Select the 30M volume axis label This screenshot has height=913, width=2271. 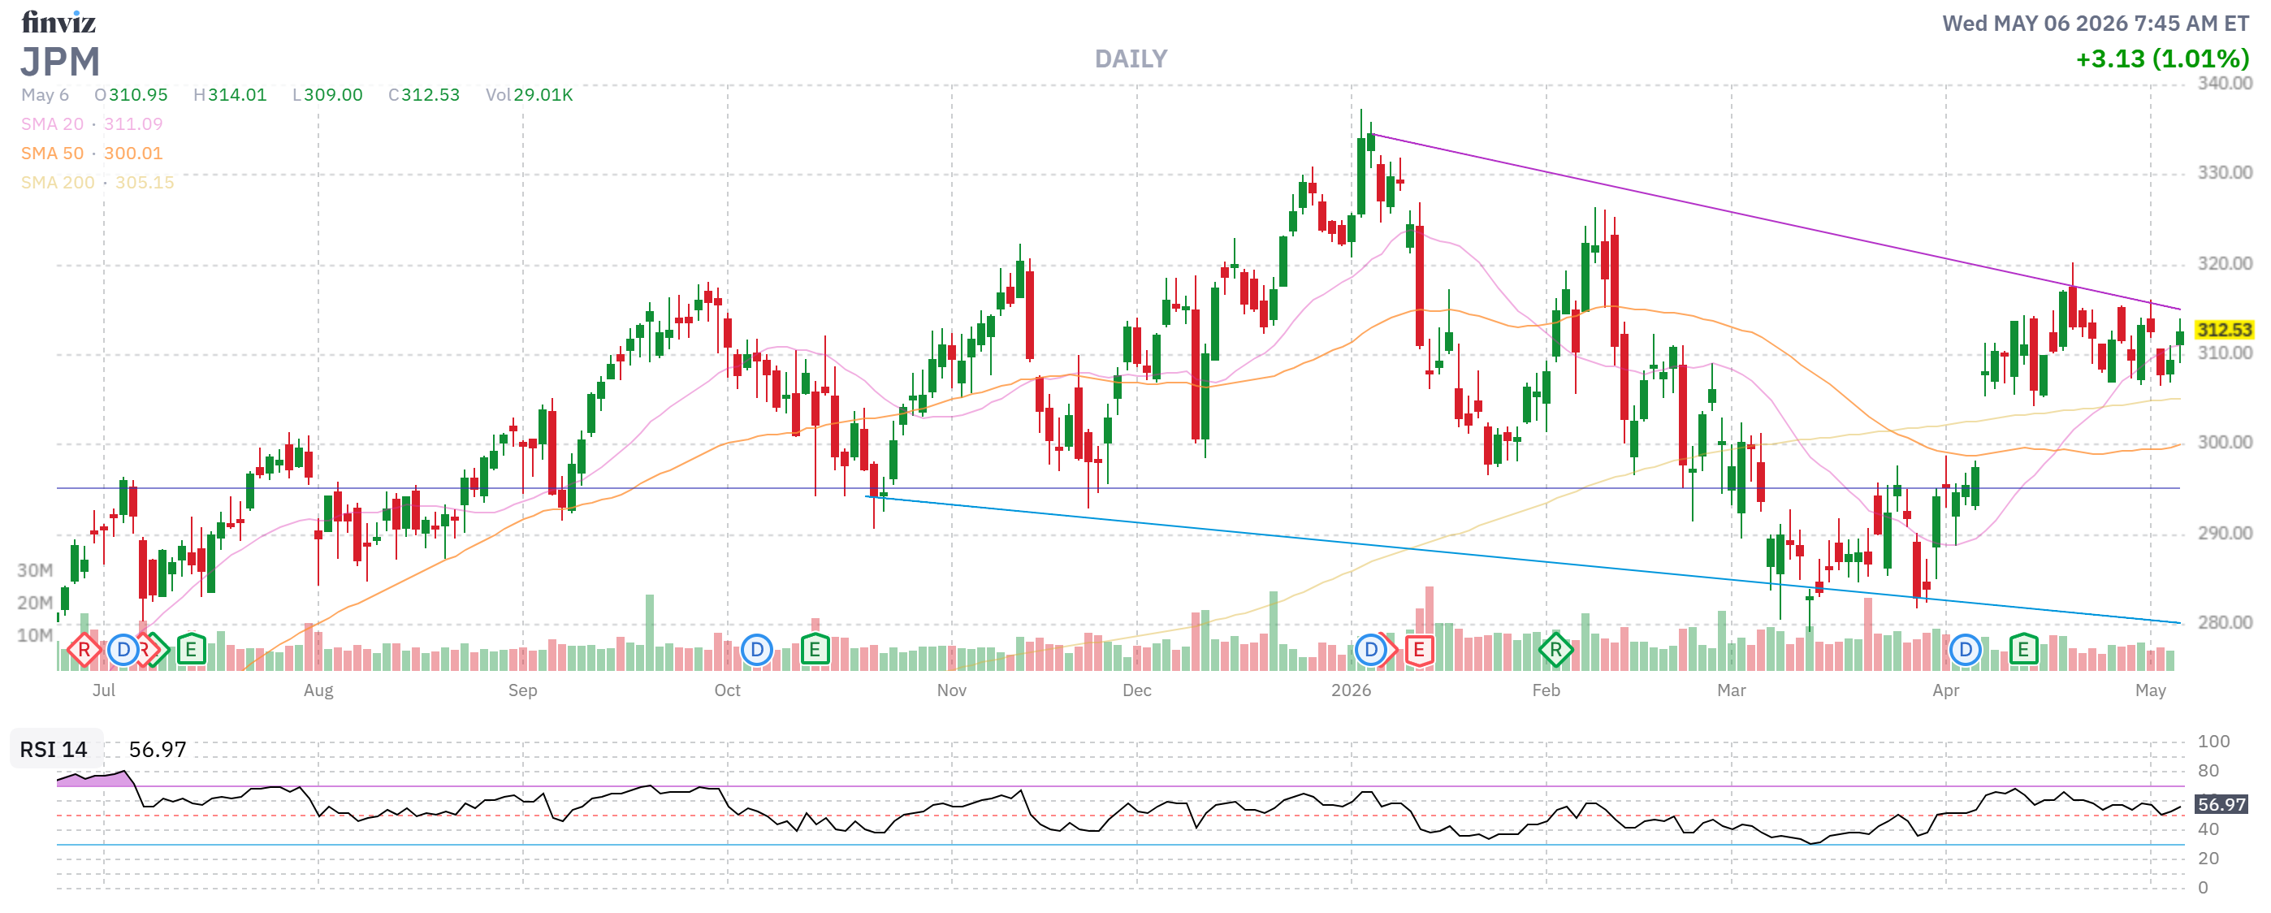(35, 570)
